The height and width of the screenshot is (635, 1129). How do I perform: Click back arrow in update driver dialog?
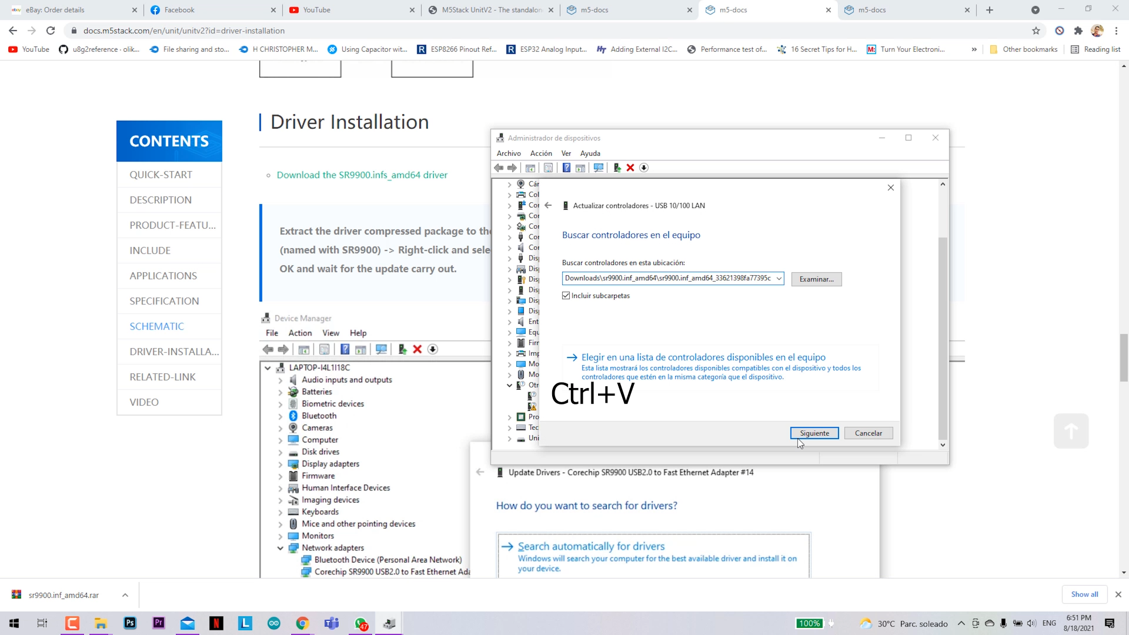[x=548, y=206]
